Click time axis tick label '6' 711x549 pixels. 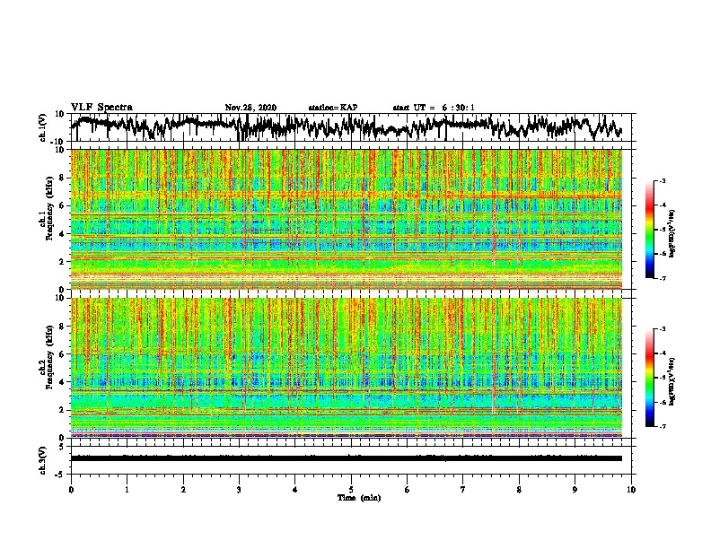[x=408, y=490]
